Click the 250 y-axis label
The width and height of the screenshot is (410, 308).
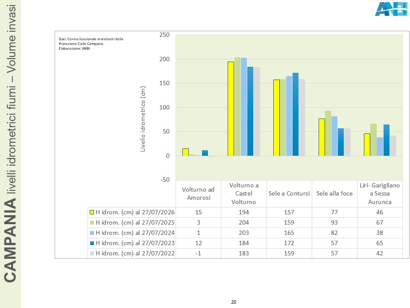click(164, 35)
